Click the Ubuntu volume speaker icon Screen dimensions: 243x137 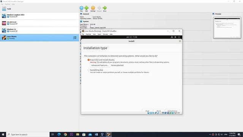pyautogui.click(x=175, y=37)
